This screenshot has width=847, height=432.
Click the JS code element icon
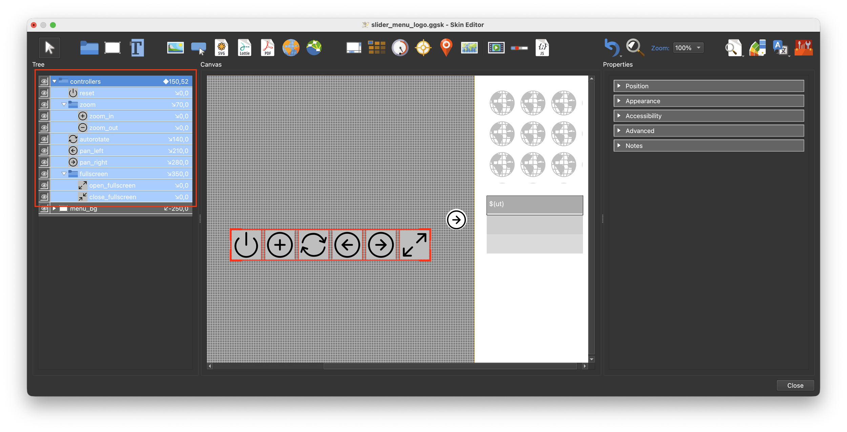coord(542,48)
